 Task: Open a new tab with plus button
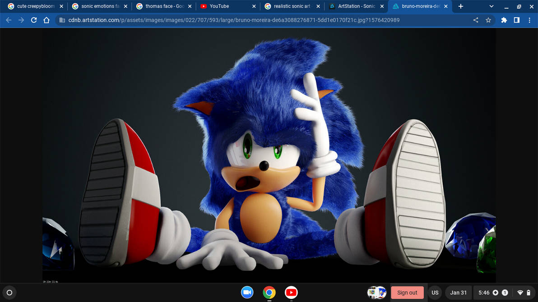point(460,6)
